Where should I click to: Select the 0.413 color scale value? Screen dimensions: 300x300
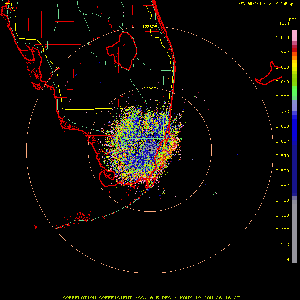tap(282, 200)
